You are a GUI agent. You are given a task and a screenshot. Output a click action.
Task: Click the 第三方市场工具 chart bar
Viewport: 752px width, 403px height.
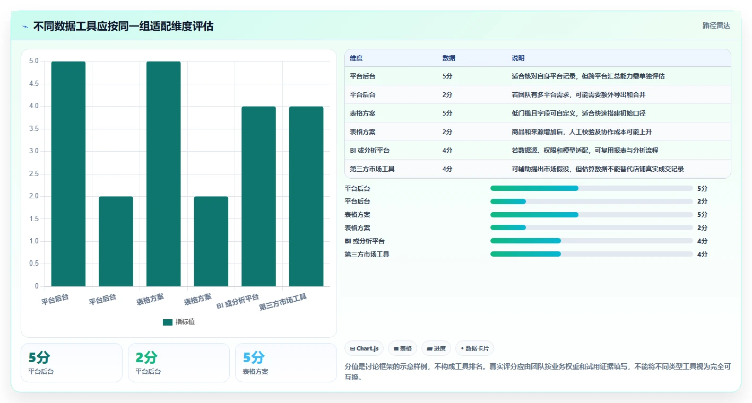[306, 196]
